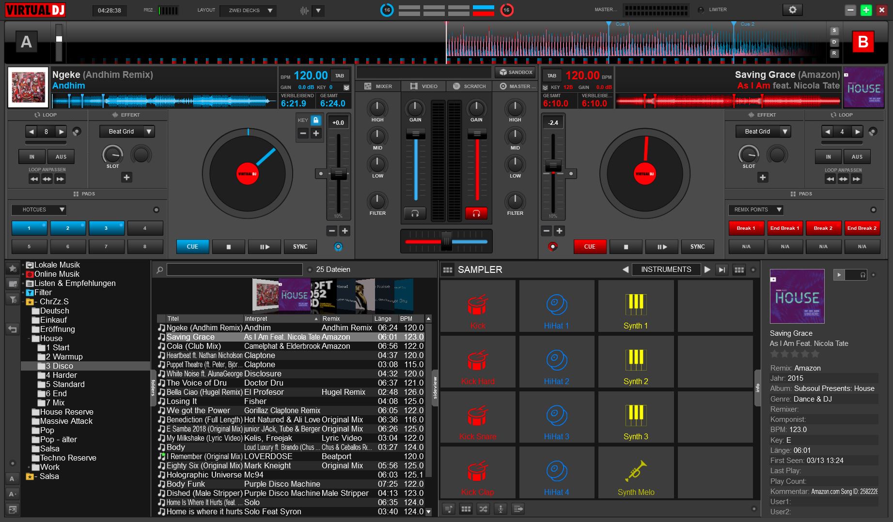
Task: Click the filter funnel sidebar icon
Action: (x=13, y=299)
